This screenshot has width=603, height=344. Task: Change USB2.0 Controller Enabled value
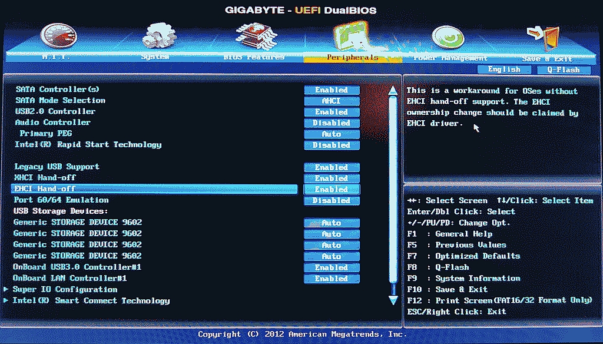click(x=332, y=112)
